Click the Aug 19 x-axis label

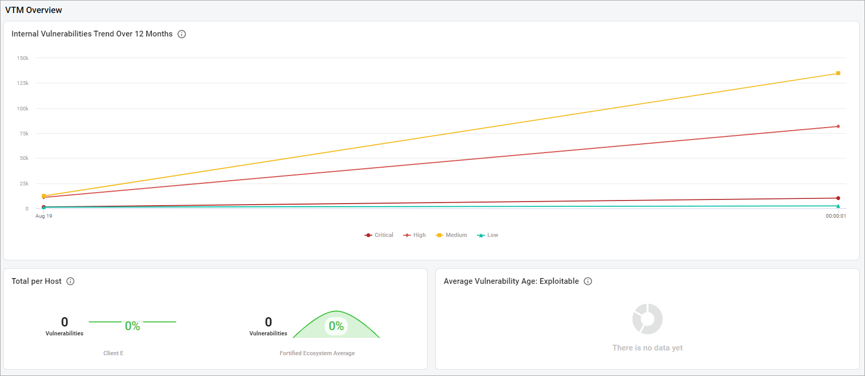coord(44,216)
